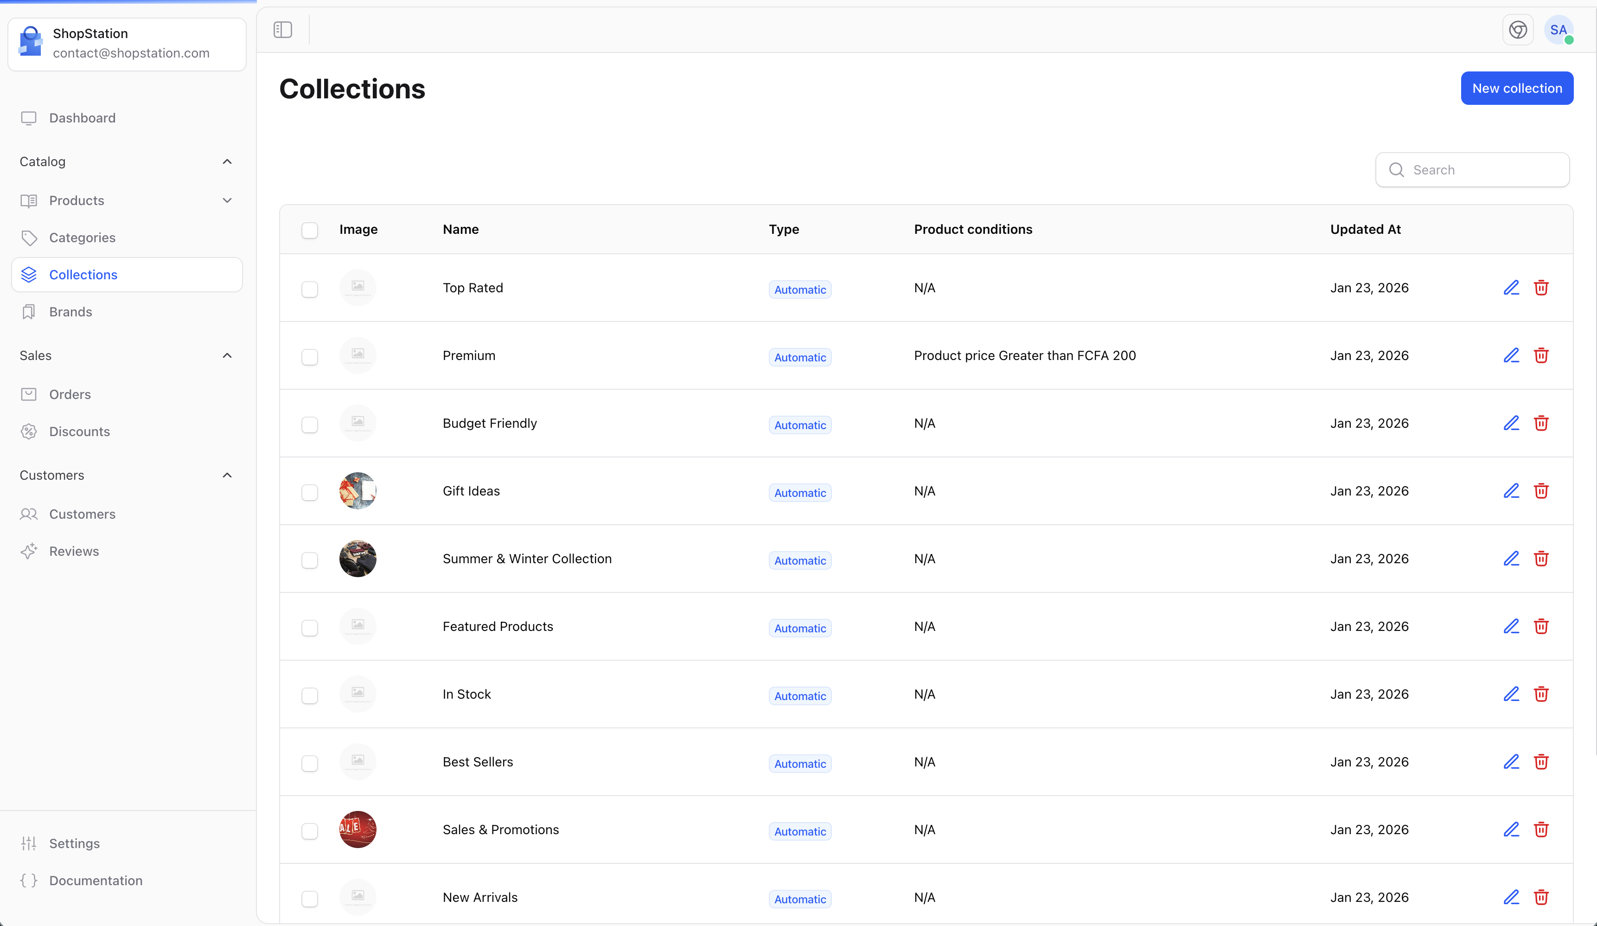Expand the Products submenu
The width and height of the screenshot is (1597, 926).
(x=227, y=200)
